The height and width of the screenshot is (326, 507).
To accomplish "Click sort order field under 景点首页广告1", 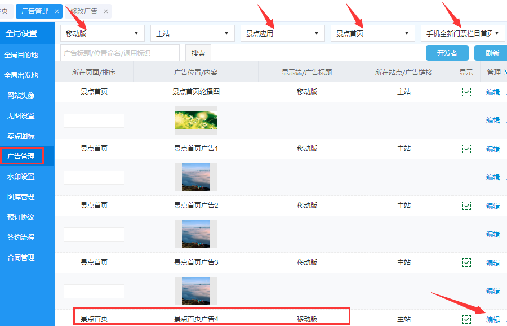I will 94,177.
